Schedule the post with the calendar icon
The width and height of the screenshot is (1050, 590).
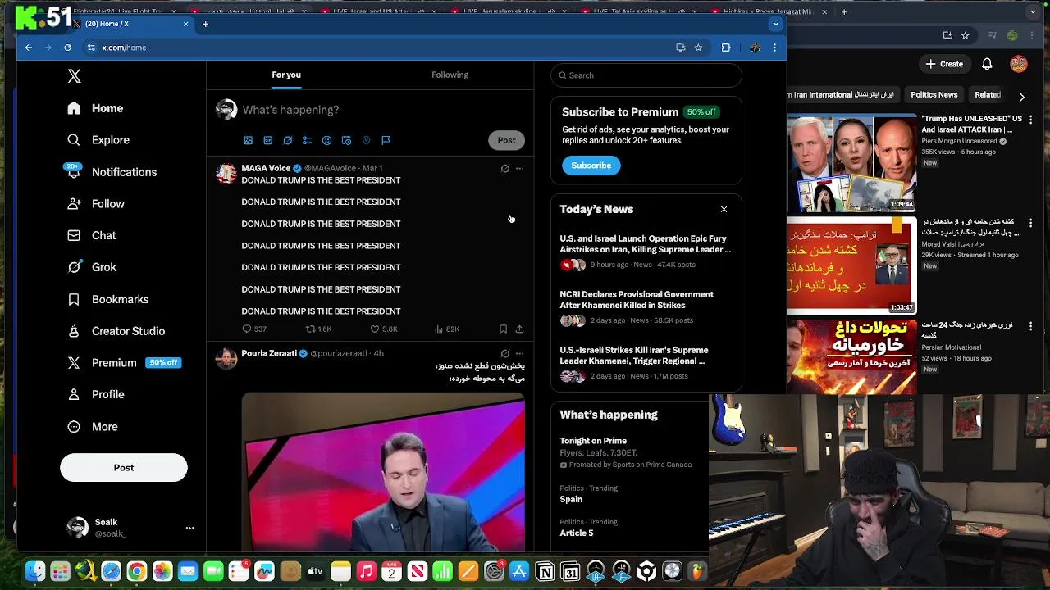346,140
